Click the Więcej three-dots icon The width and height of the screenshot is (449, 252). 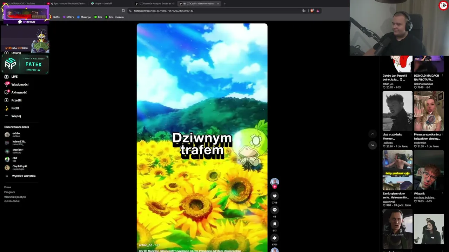(6, 116)
